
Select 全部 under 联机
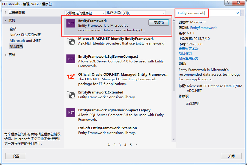pyautogui.click(x=13, y=29)
